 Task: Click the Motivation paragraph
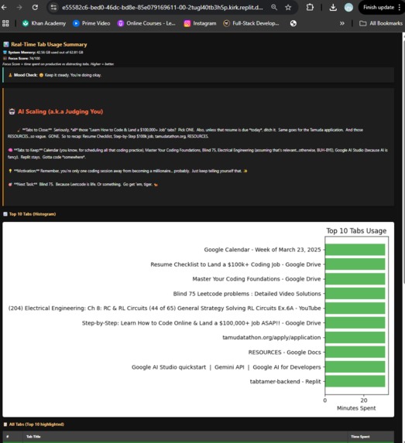128,171
